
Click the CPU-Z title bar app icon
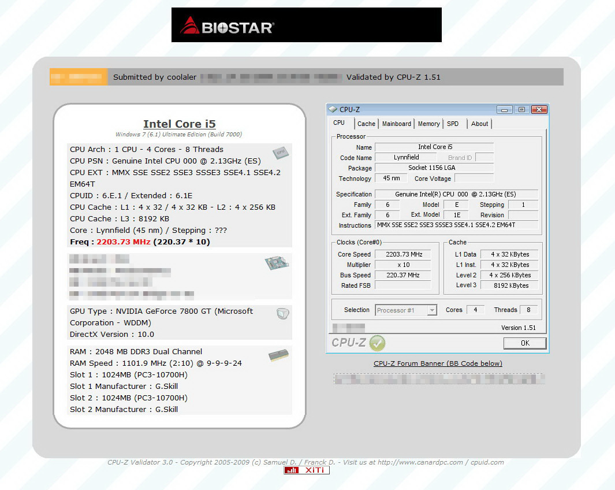pyautogui.click(x=333, y=109)
